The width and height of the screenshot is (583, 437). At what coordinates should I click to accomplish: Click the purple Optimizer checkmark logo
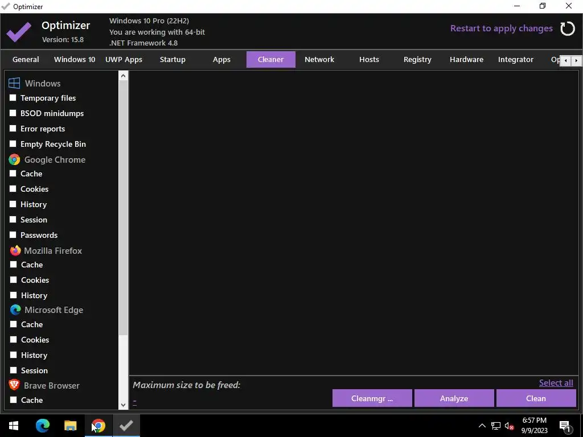pos(19,32)
